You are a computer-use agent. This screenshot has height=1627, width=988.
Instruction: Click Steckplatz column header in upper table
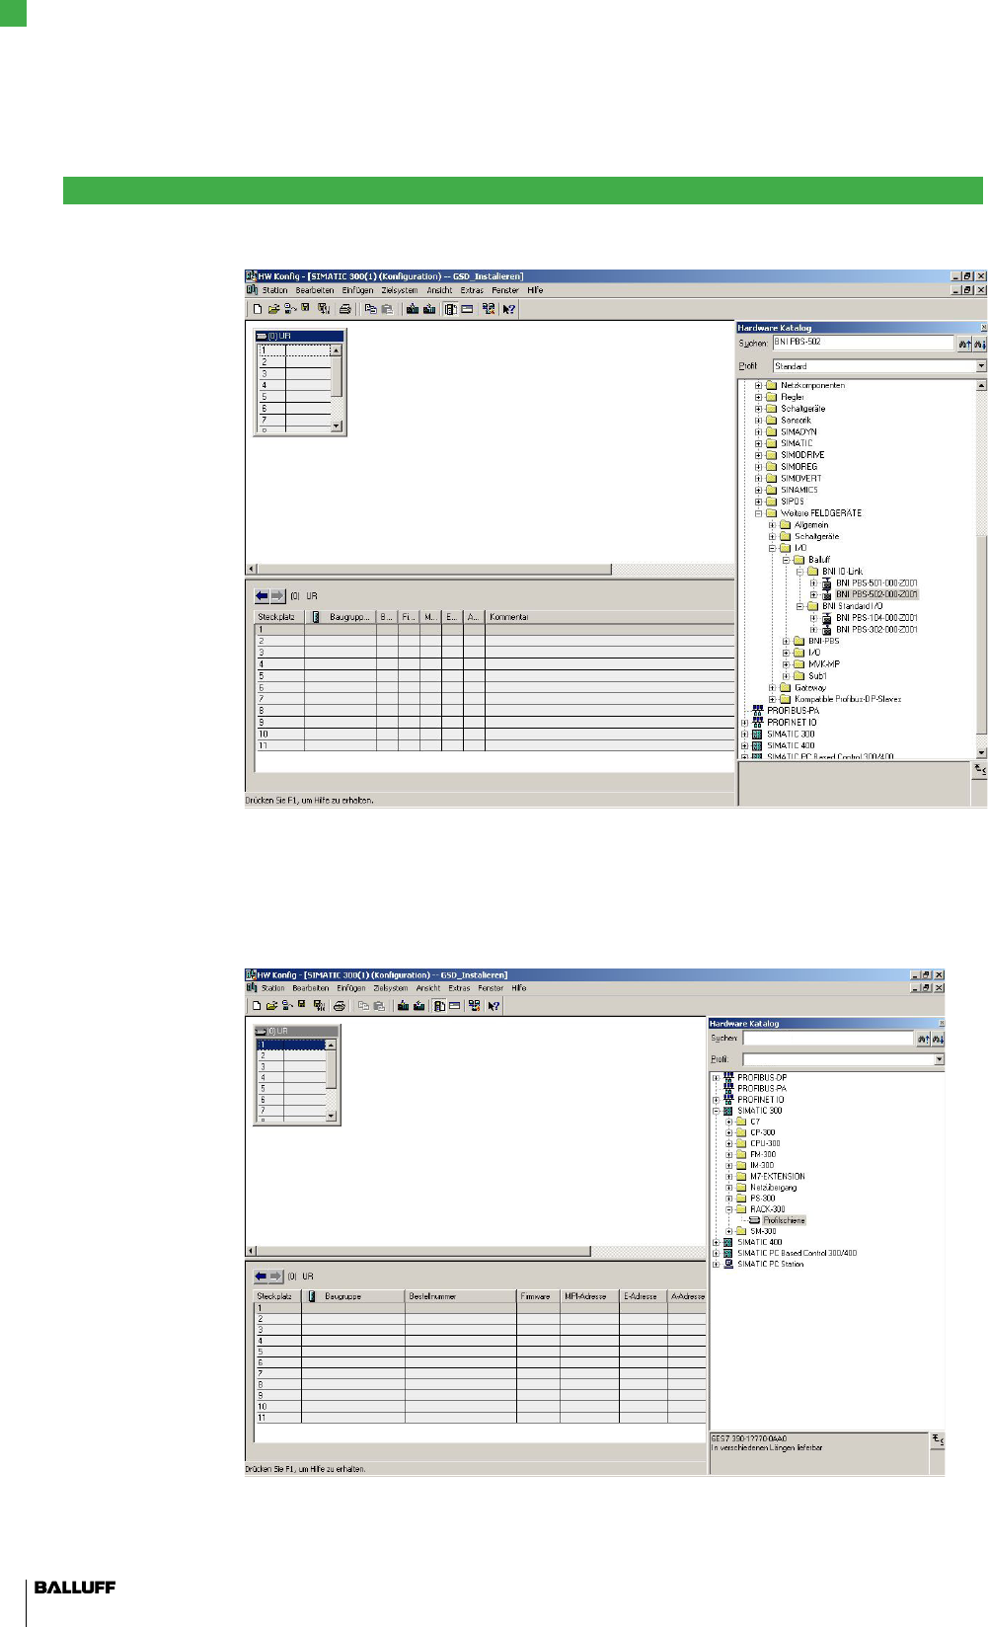tap(279, 617)
